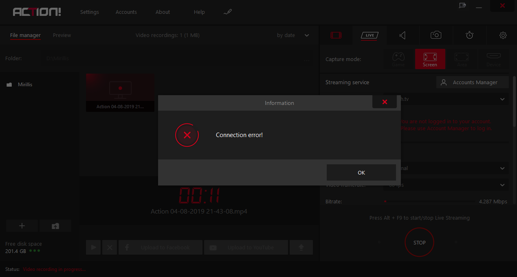Screen dimensions: 517x277
Task: Open the video framerate dropdown
Action: pyautogui.click(x=502, y=185)
